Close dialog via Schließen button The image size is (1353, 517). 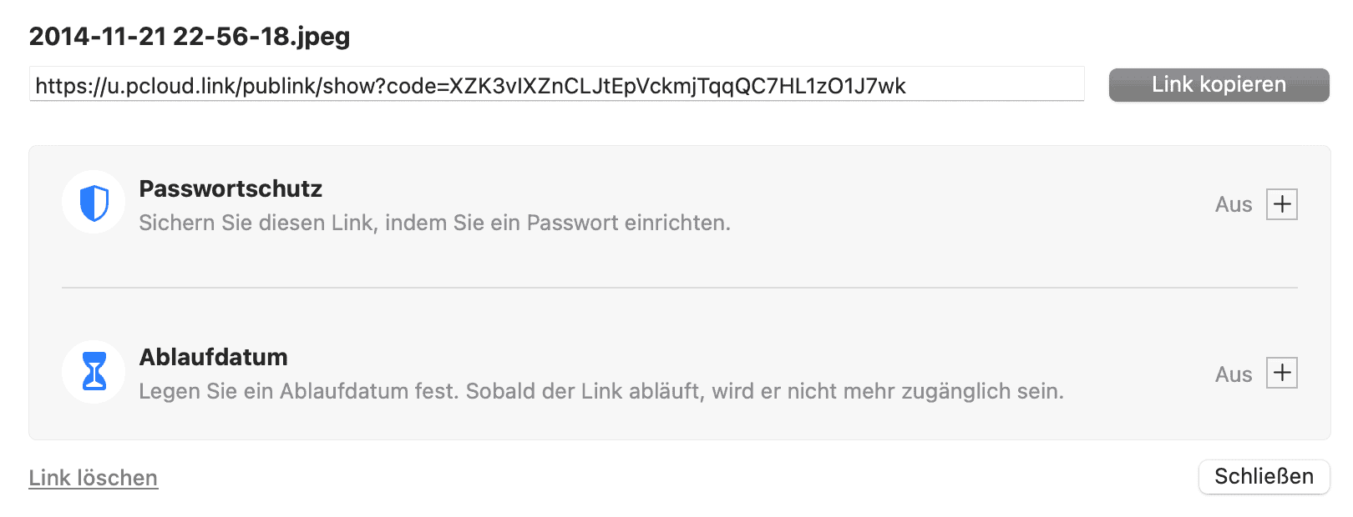pyautogui.click(x=1264, y=476)
